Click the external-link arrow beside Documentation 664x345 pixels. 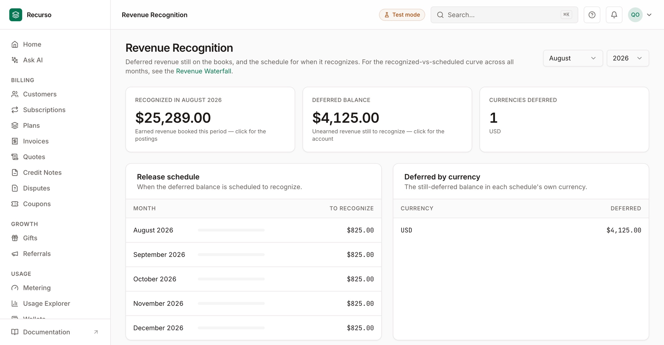(96, 332)
